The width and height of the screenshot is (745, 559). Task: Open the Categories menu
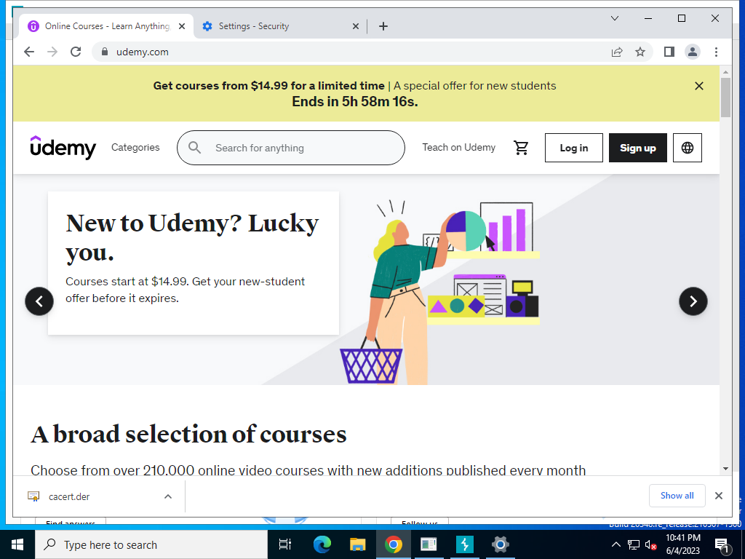click(x=135, y=147)
